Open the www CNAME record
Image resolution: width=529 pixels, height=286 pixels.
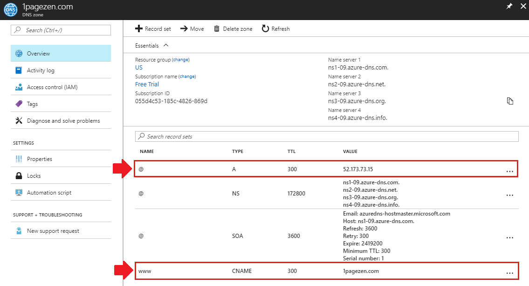click(327, 271)
